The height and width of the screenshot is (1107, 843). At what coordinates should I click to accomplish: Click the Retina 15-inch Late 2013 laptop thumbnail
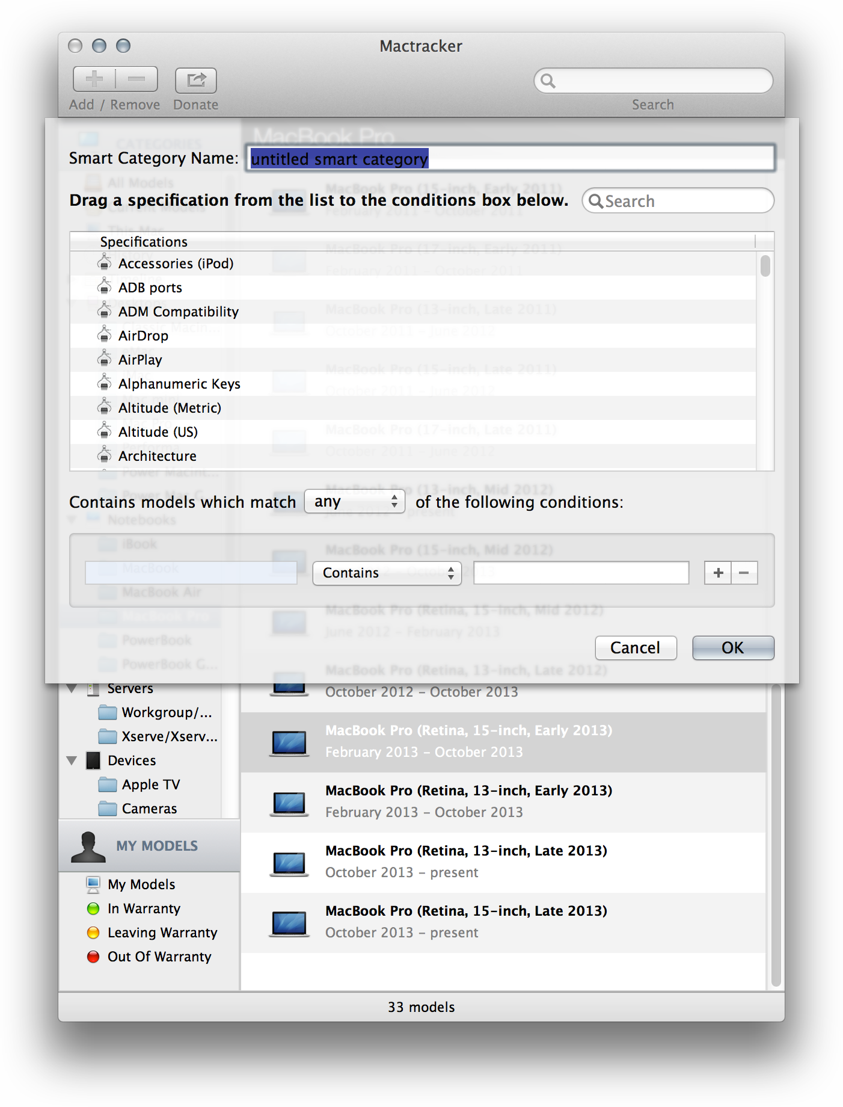pos(289,924)
